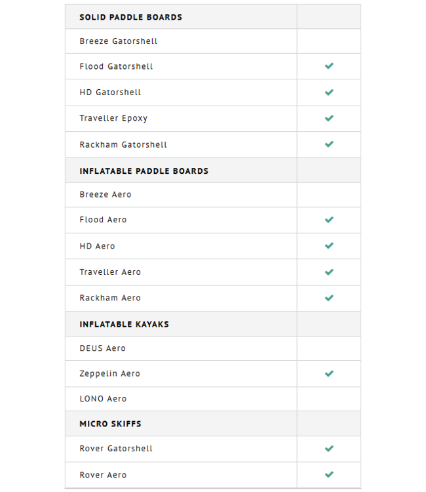Screen dimensions: 426x492
Task: Click the Micro Skiffs section heading
Action: click(x=110, y=424)
